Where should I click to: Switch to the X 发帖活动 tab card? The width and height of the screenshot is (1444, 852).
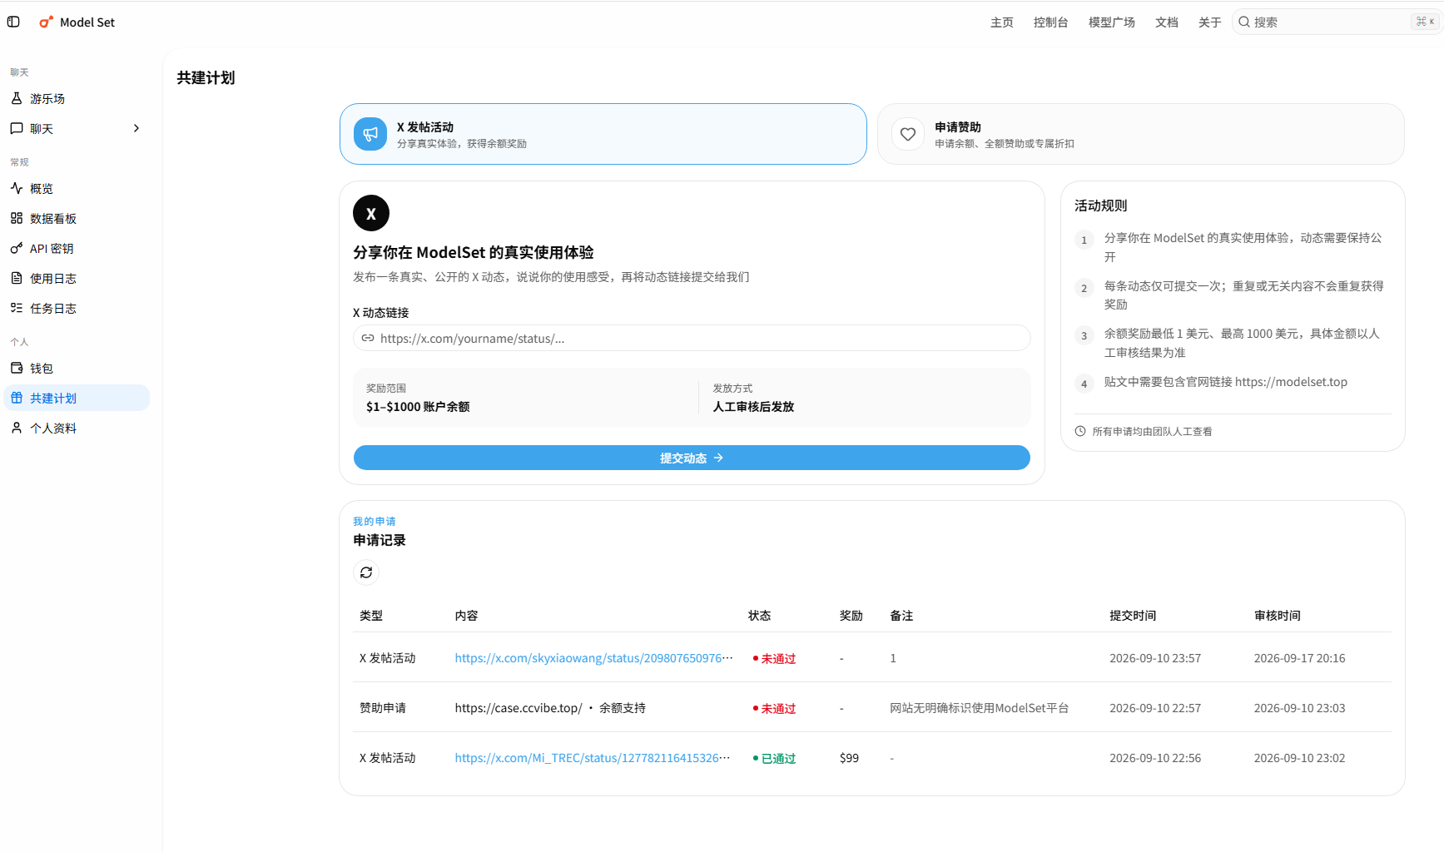[x=603, y=134]
